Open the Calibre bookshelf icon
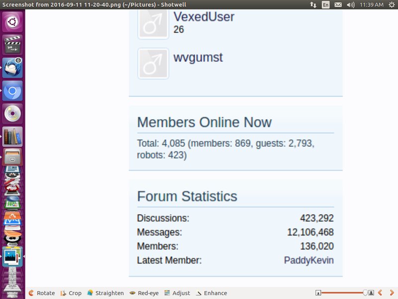This screenshot has height=299, width=398. [12, 137]
